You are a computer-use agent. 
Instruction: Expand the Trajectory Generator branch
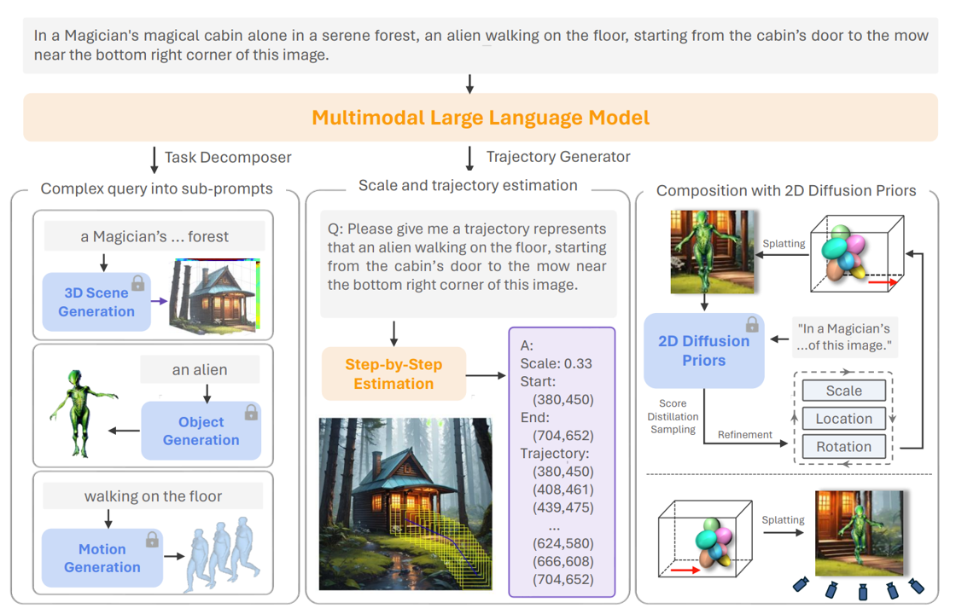(558, 158)
